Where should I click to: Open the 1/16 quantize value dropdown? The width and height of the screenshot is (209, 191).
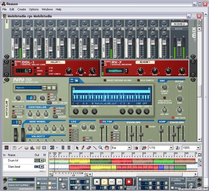pos(171,148)
